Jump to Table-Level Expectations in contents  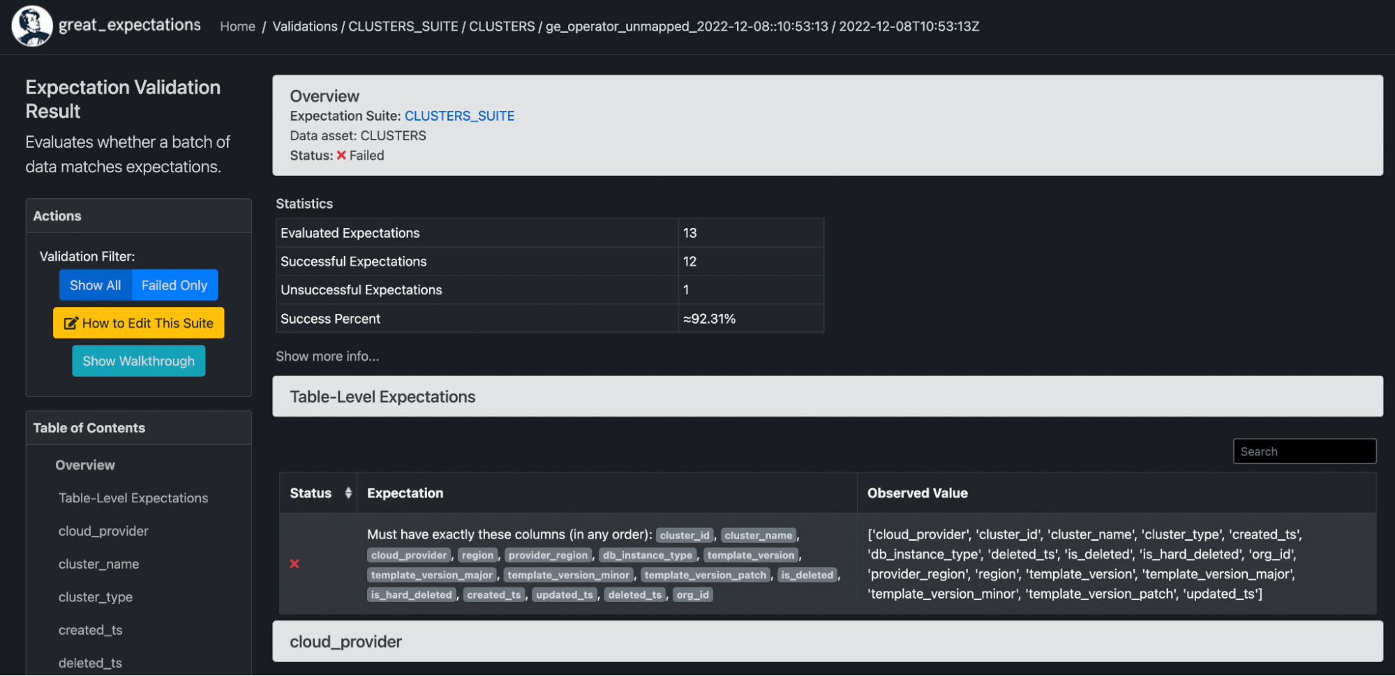coord(133,498)
